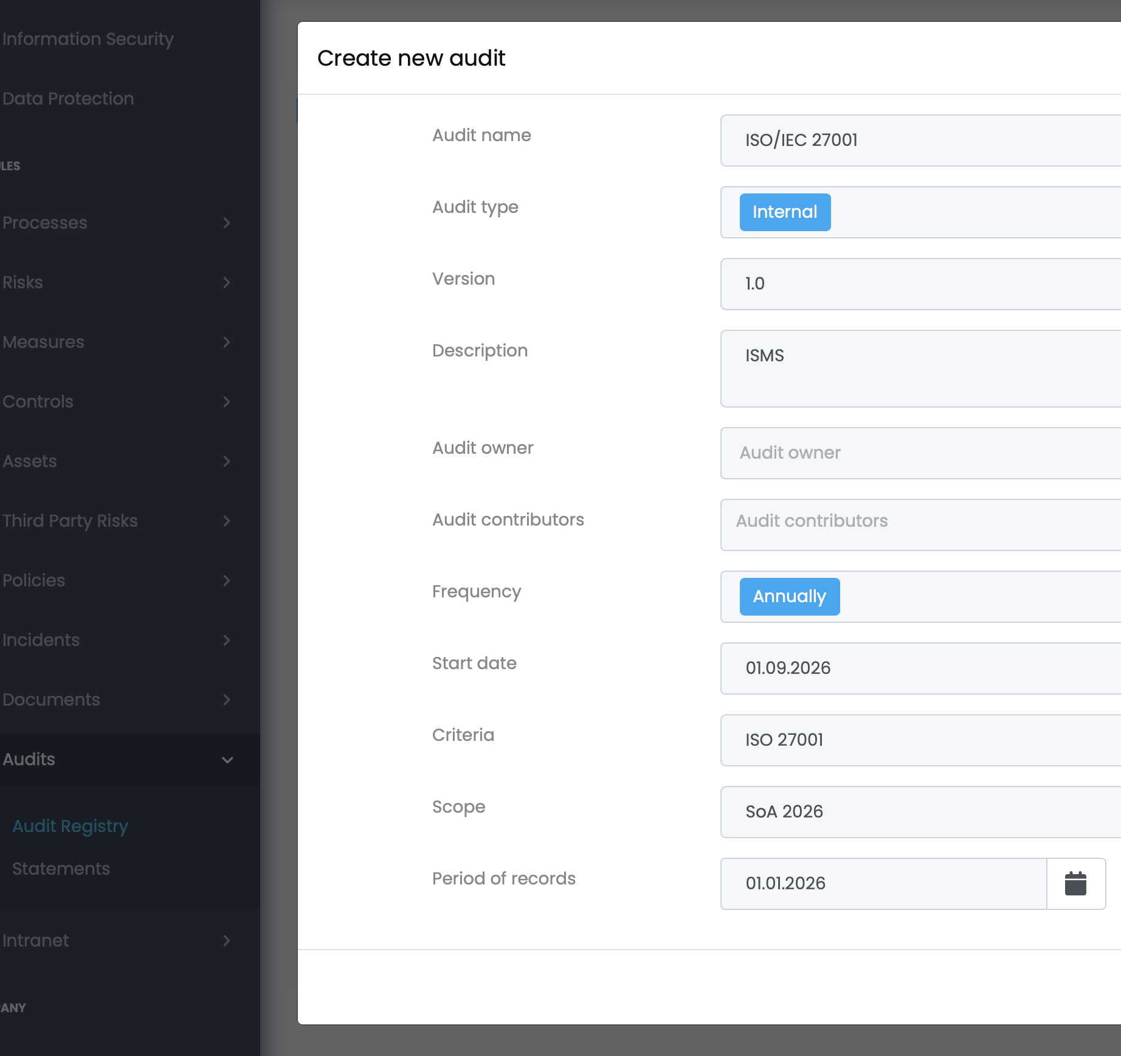1121x1056 pixels.
Task: Expand the Incidents sidebar chevron
Action: click(227, 640)
